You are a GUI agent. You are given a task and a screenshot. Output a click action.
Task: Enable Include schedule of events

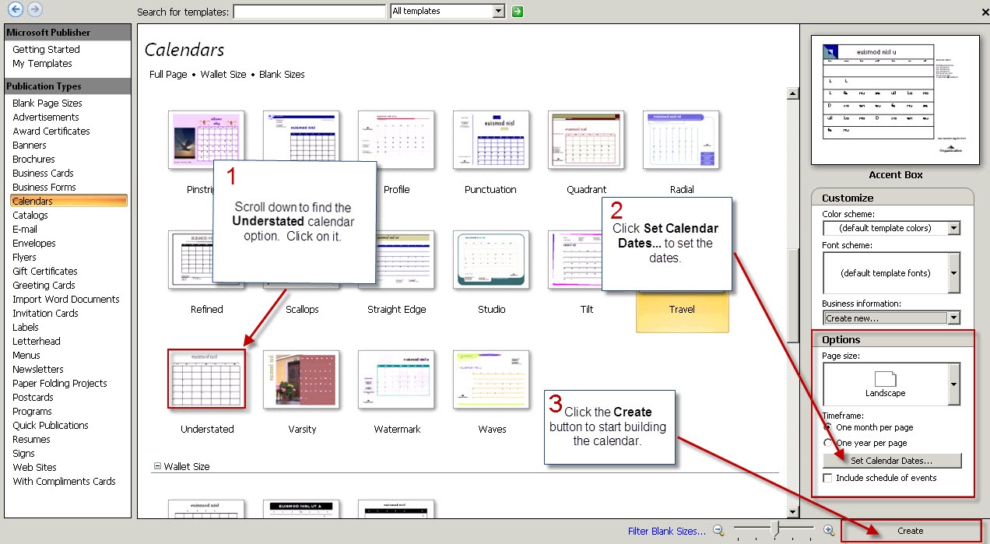point(828,478)
